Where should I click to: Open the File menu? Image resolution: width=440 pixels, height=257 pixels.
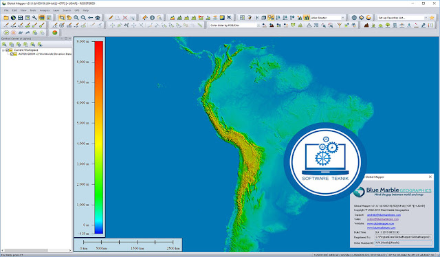[x=6, y=10]
